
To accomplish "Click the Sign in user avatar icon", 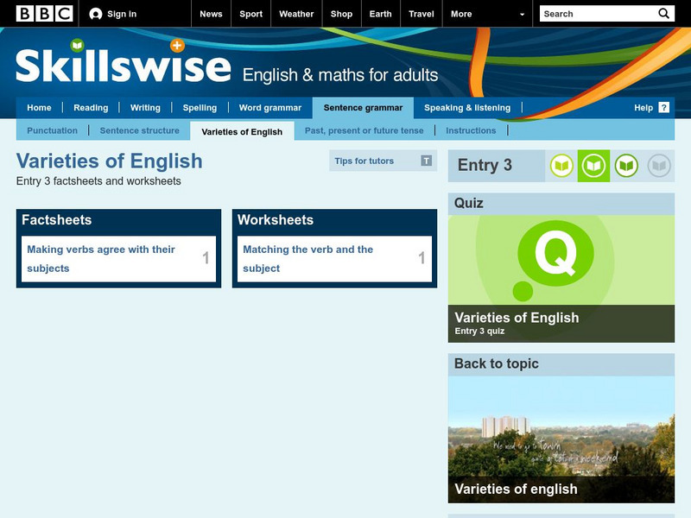I will click(x=95, y=14).
